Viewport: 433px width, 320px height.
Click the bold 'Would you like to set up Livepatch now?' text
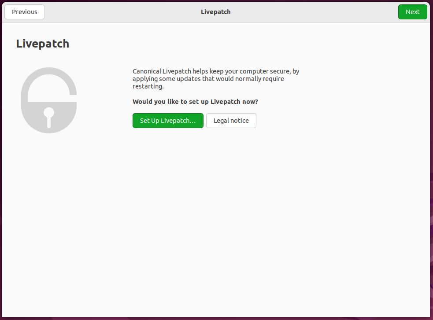pos(195,102)
